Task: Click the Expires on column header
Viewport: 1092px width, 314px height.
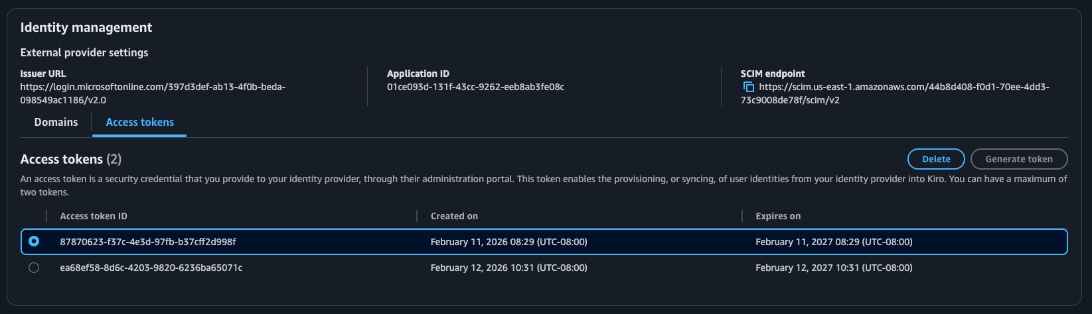Action: pos(778,216)
